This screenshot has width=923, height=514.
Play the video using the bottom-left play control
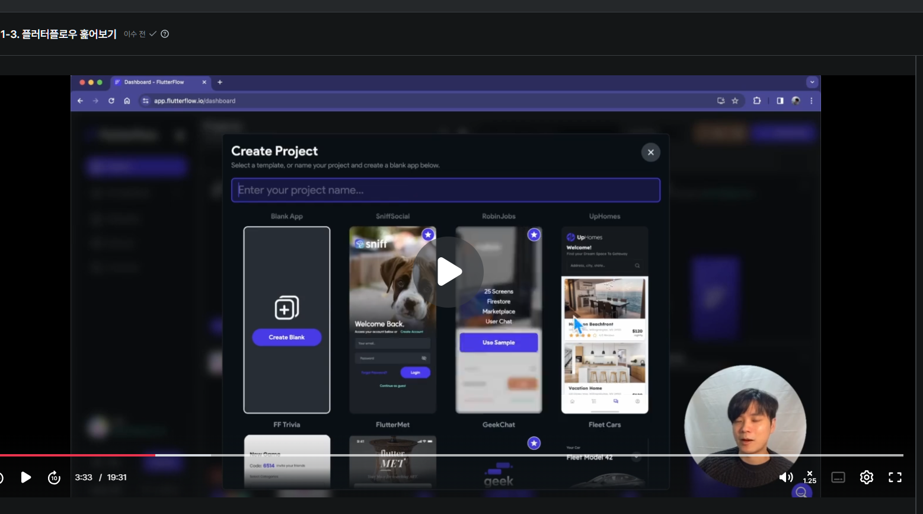26,477
